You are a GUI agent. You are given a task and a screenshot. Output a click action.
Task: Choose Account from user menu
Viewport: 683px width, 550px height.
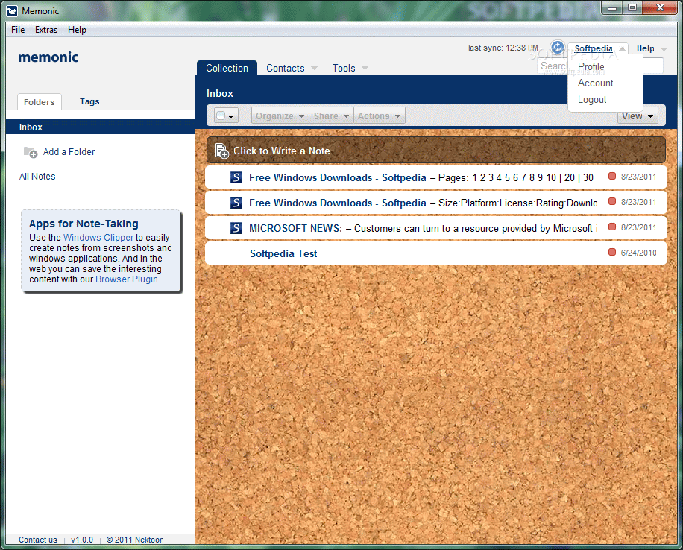[x=596, y=83]
